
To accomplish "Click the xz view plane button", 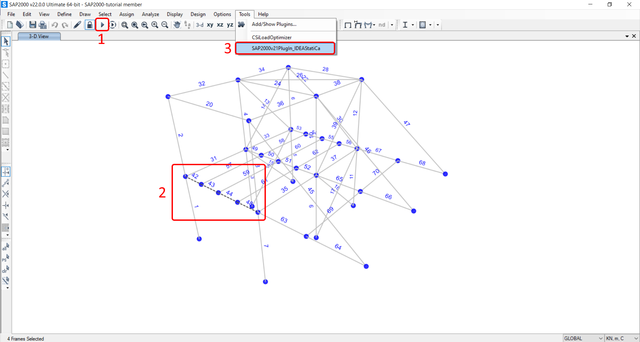I will pos(220,25).
